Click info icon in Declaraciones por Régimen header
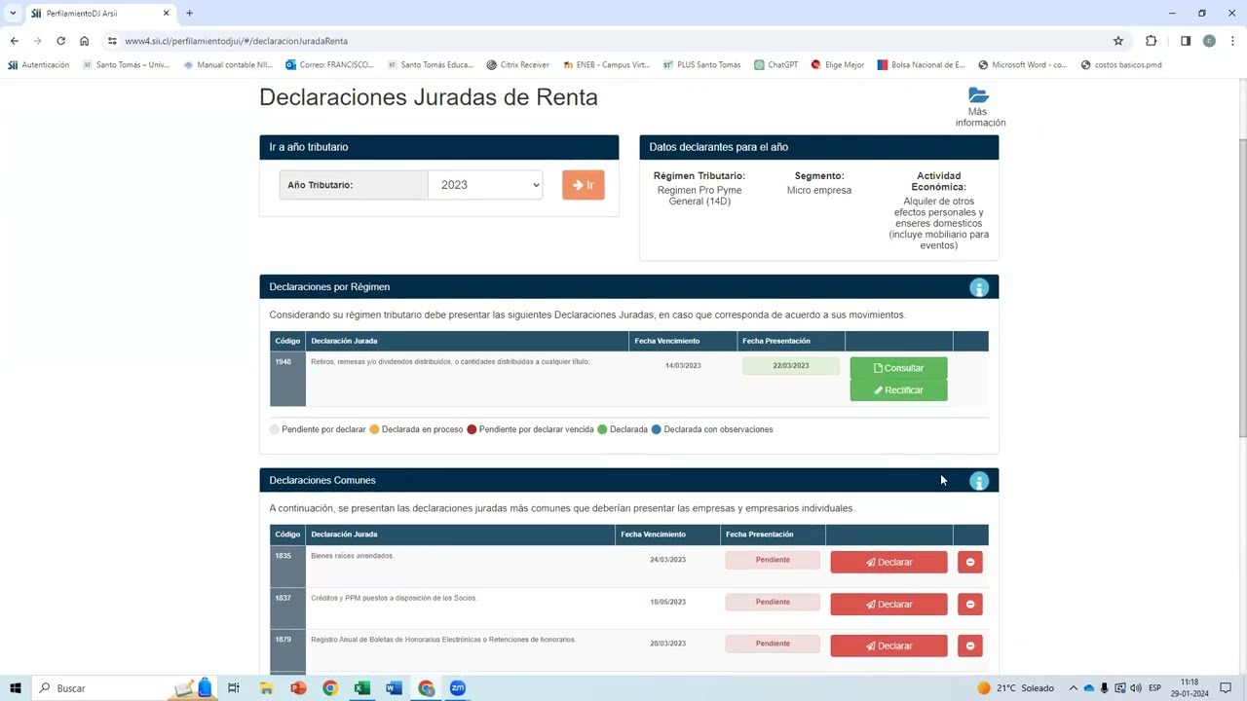 pos(979,287)
